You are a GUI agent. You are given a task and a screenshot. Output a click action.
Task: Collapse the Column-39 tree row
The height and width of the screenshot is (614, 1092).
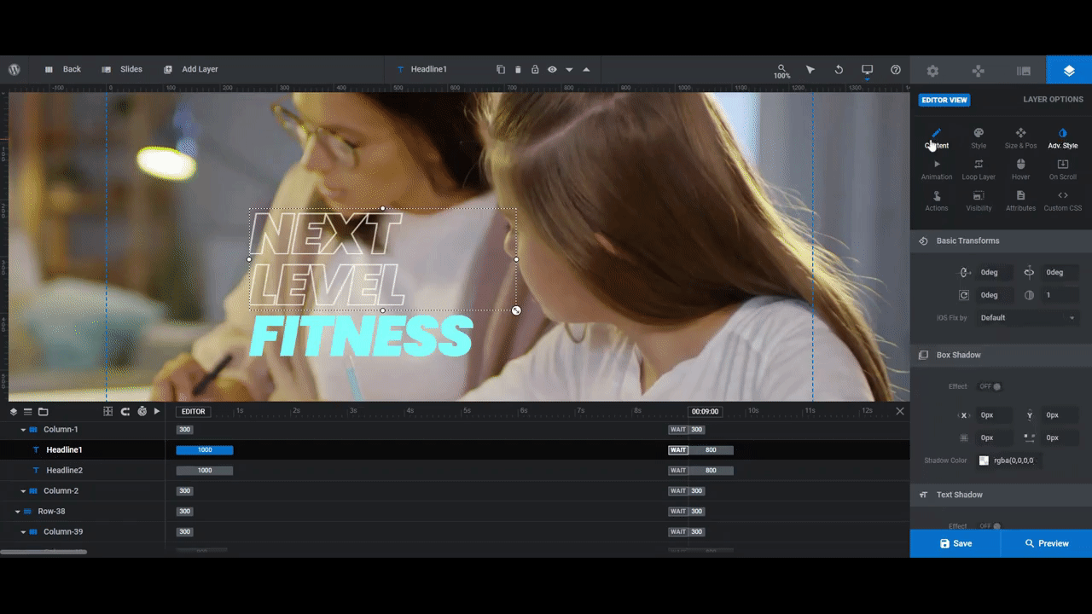tap(23, 532)
